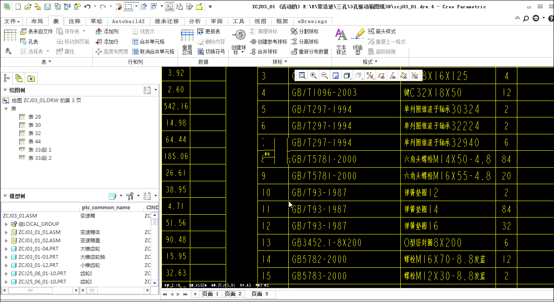Click the ptc_common_name column header

[106, 208]
